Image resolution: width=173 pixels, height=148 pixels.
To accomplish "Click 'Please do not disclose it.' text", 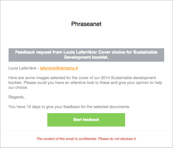I will point(117,139).
